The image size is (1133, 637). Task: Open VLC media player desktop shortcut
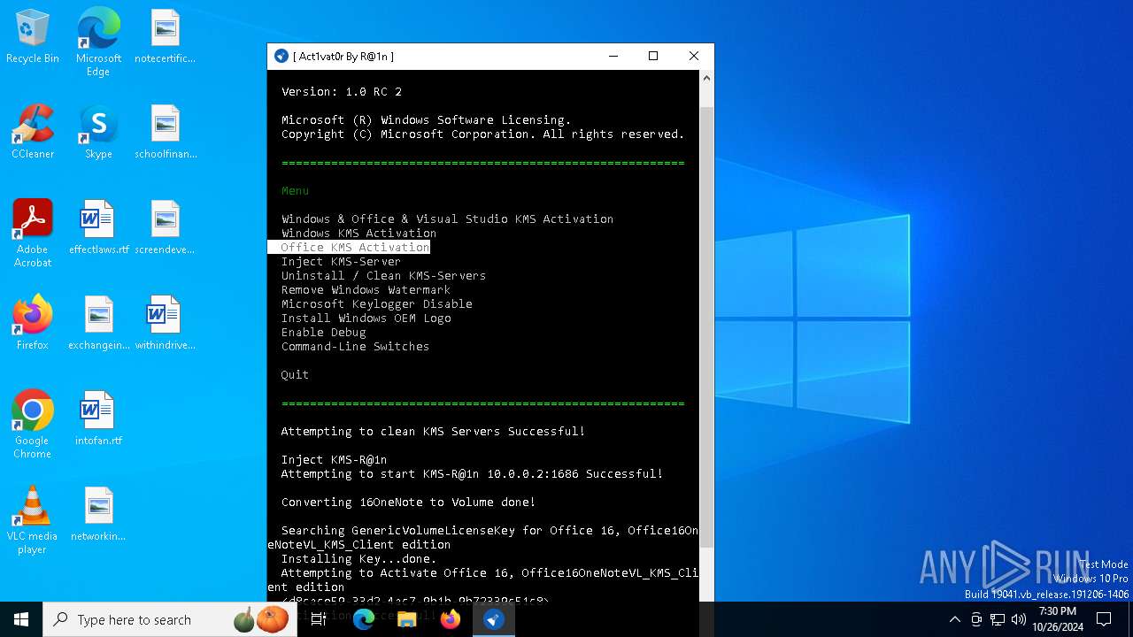coord(33,520)
